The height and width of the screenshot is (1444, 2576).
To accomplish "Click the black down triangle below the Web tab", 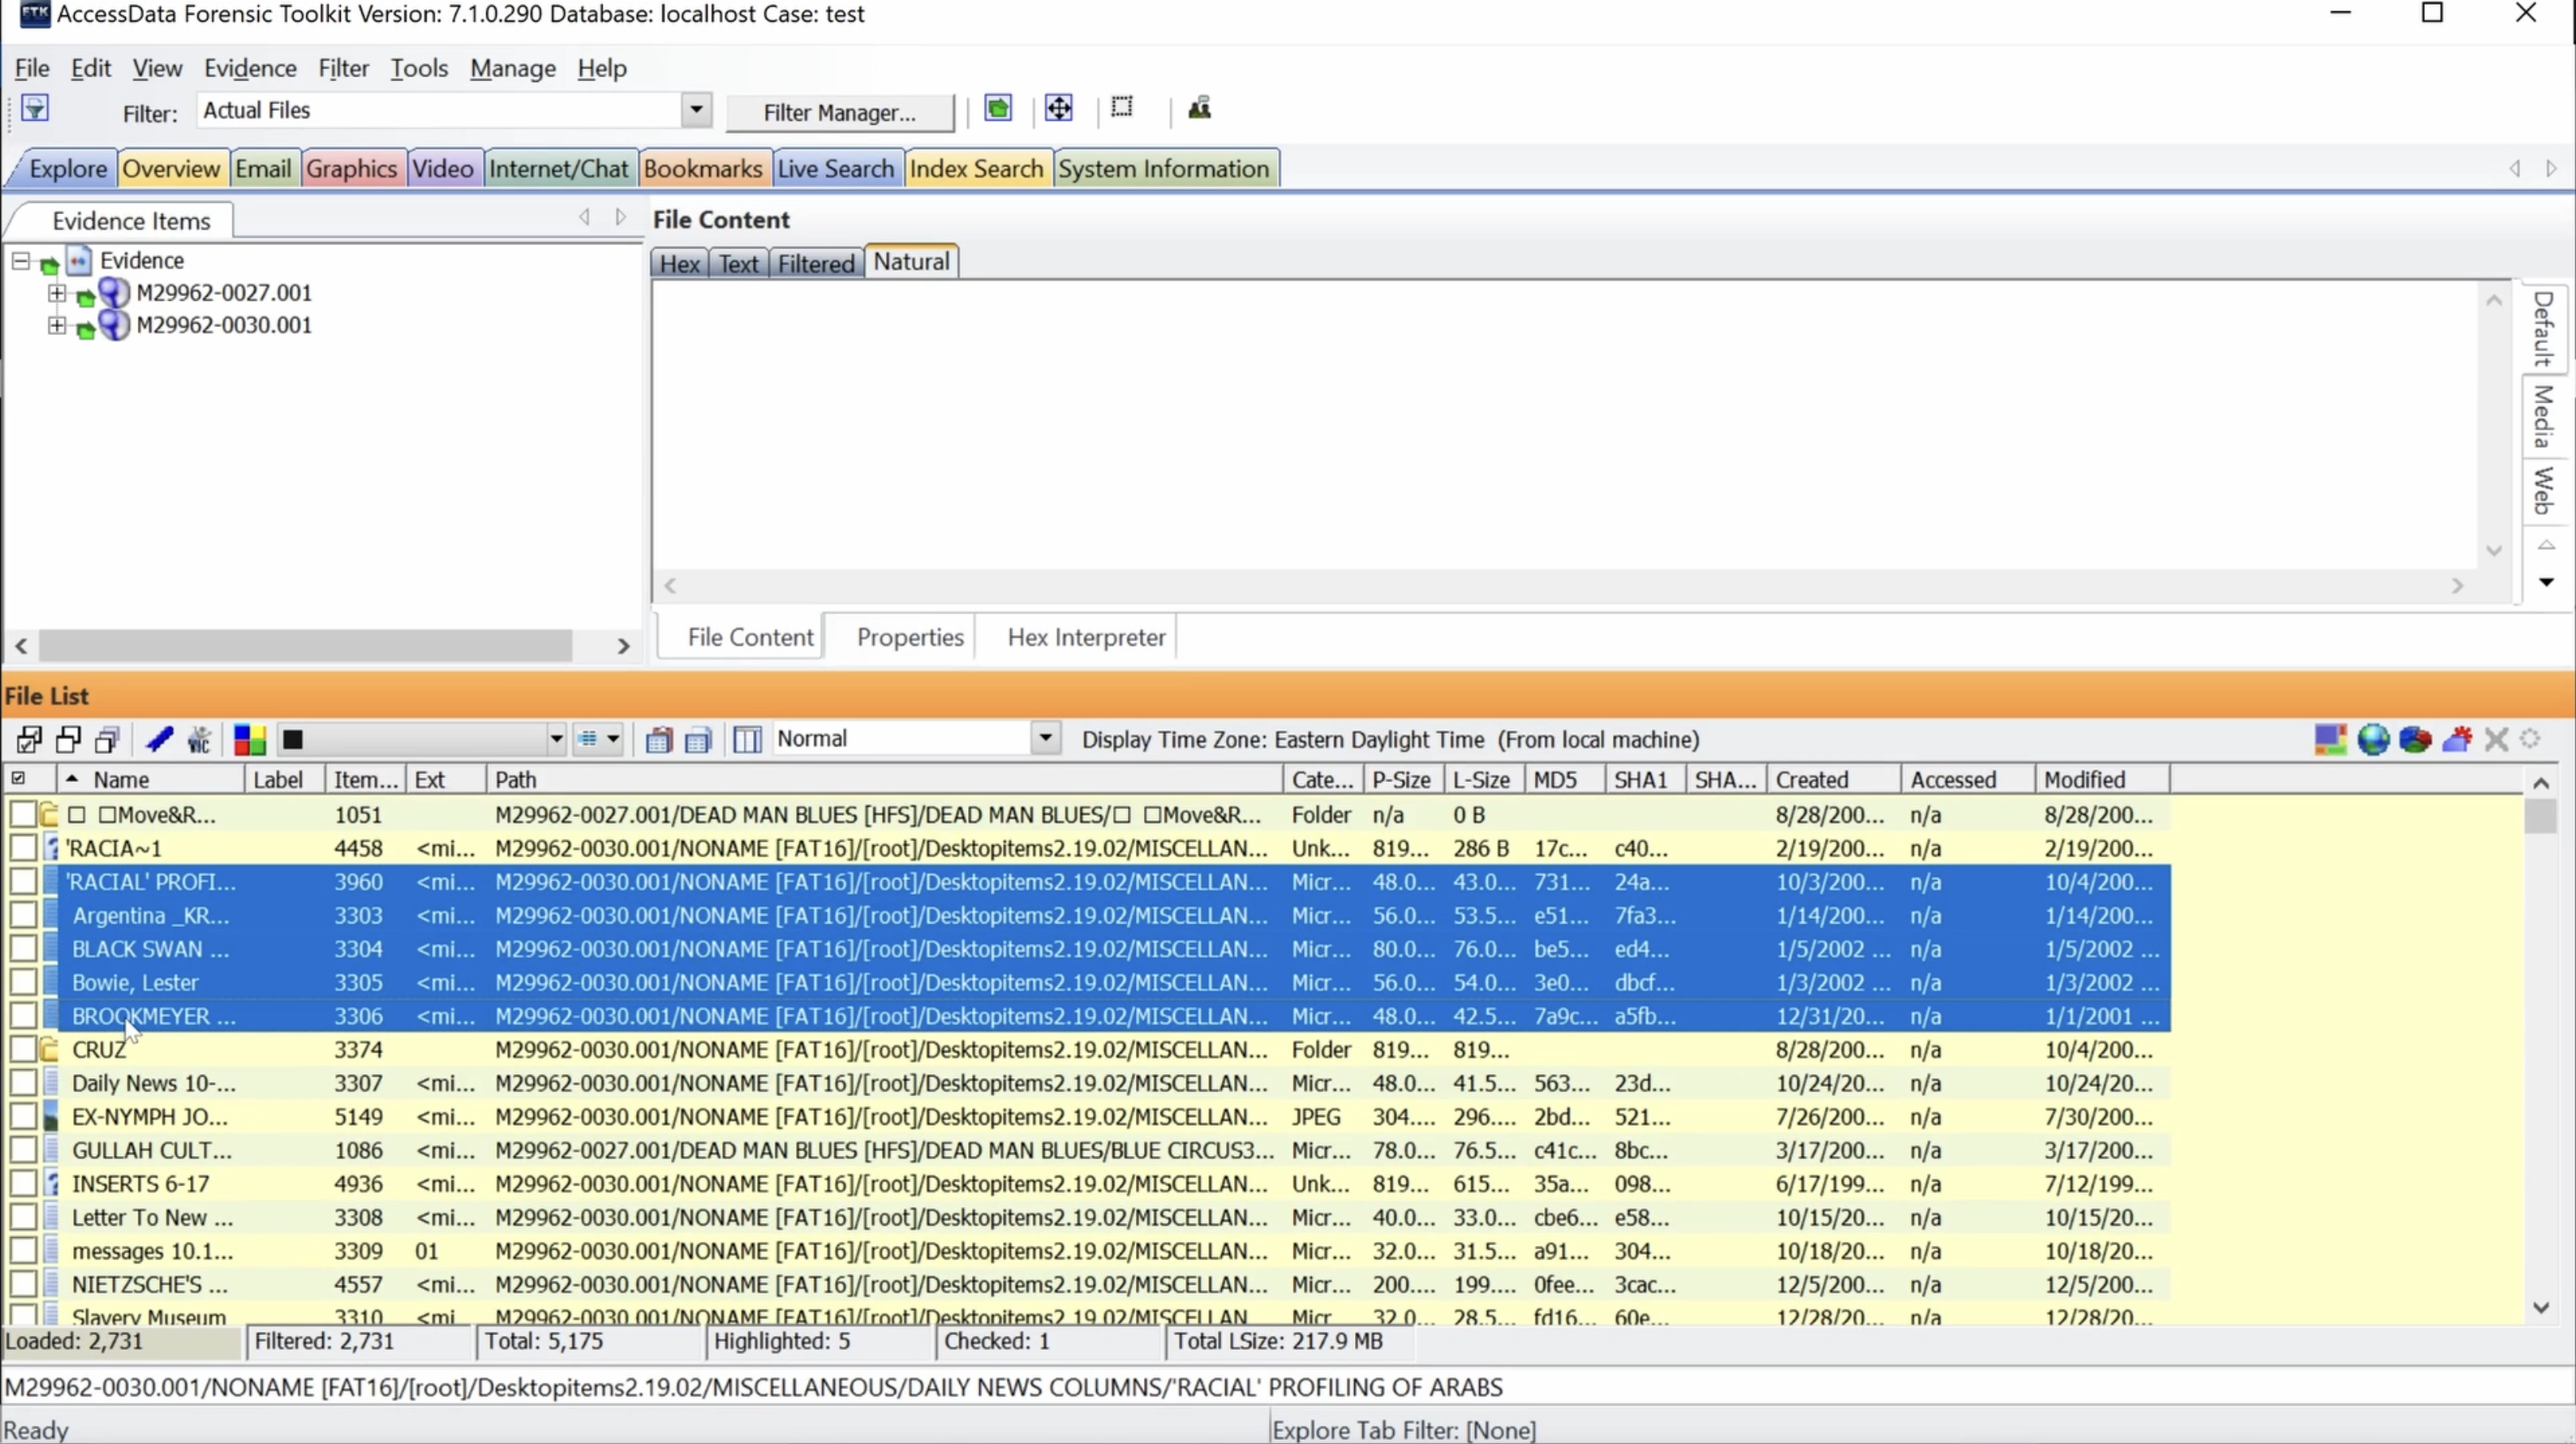I will [x=2546, y=582].
